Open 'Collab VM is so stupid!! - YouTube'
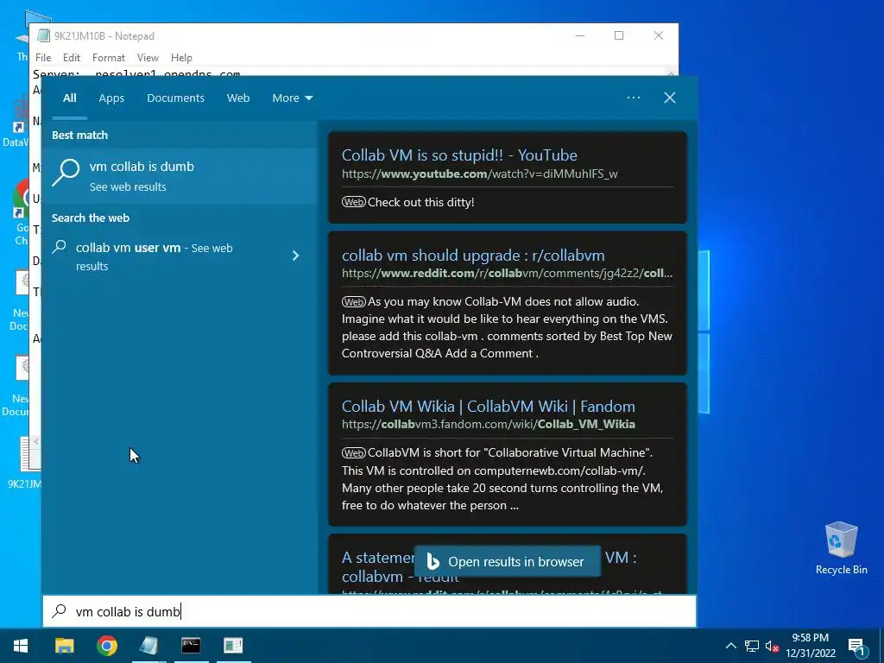 click(459, 155)
